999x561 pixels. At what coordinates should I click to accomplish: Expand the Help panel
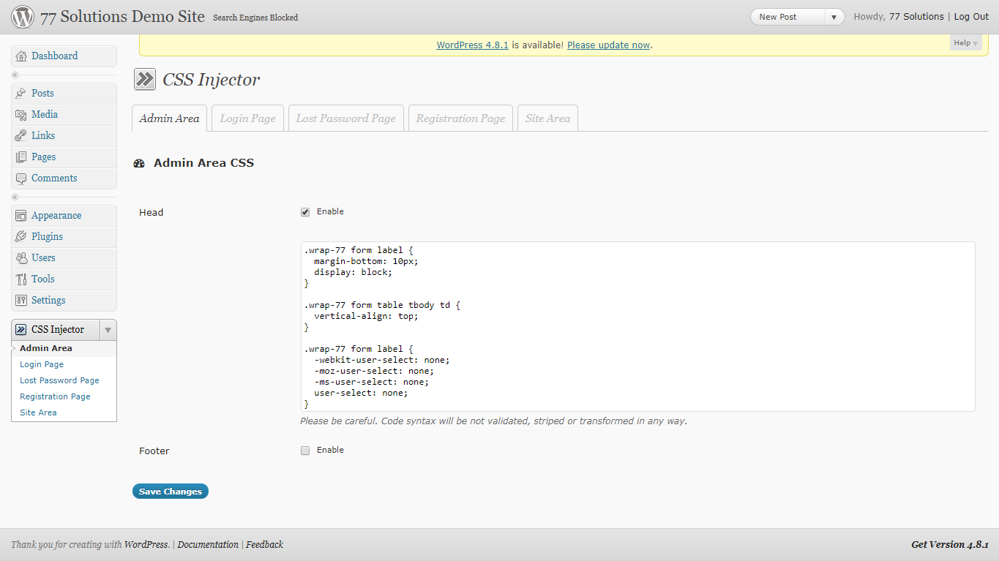pyautogui.click(x=966, y=43)
